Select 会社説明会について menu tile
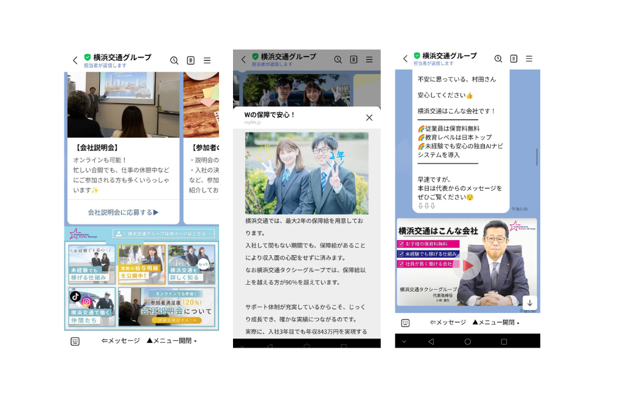Viewport: 623px width, 412px height. (x=167, y=307)
